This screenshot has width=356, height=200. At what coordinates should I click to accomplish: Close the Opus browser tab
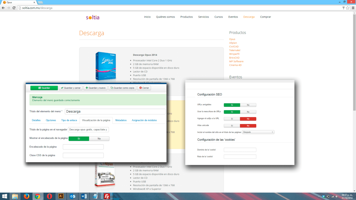34,2
